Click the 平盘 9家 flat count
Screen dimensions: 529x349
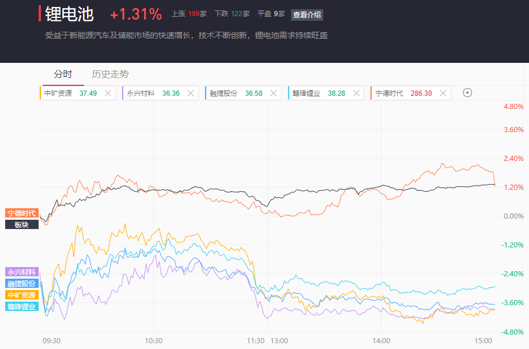point(271,14)
